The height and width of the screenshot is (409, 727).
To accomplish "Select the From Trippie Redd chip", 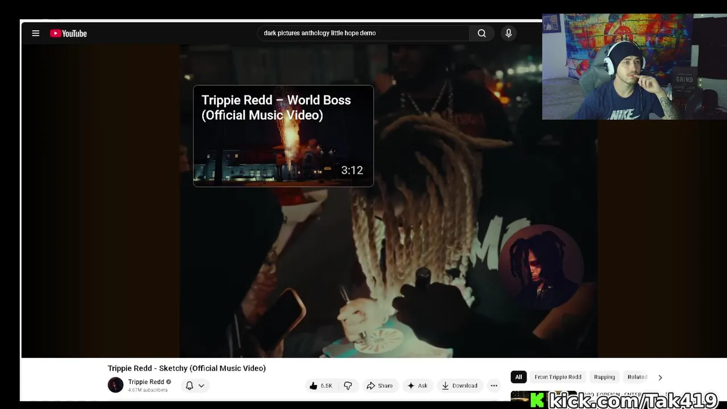I will [x=558, y=377].
